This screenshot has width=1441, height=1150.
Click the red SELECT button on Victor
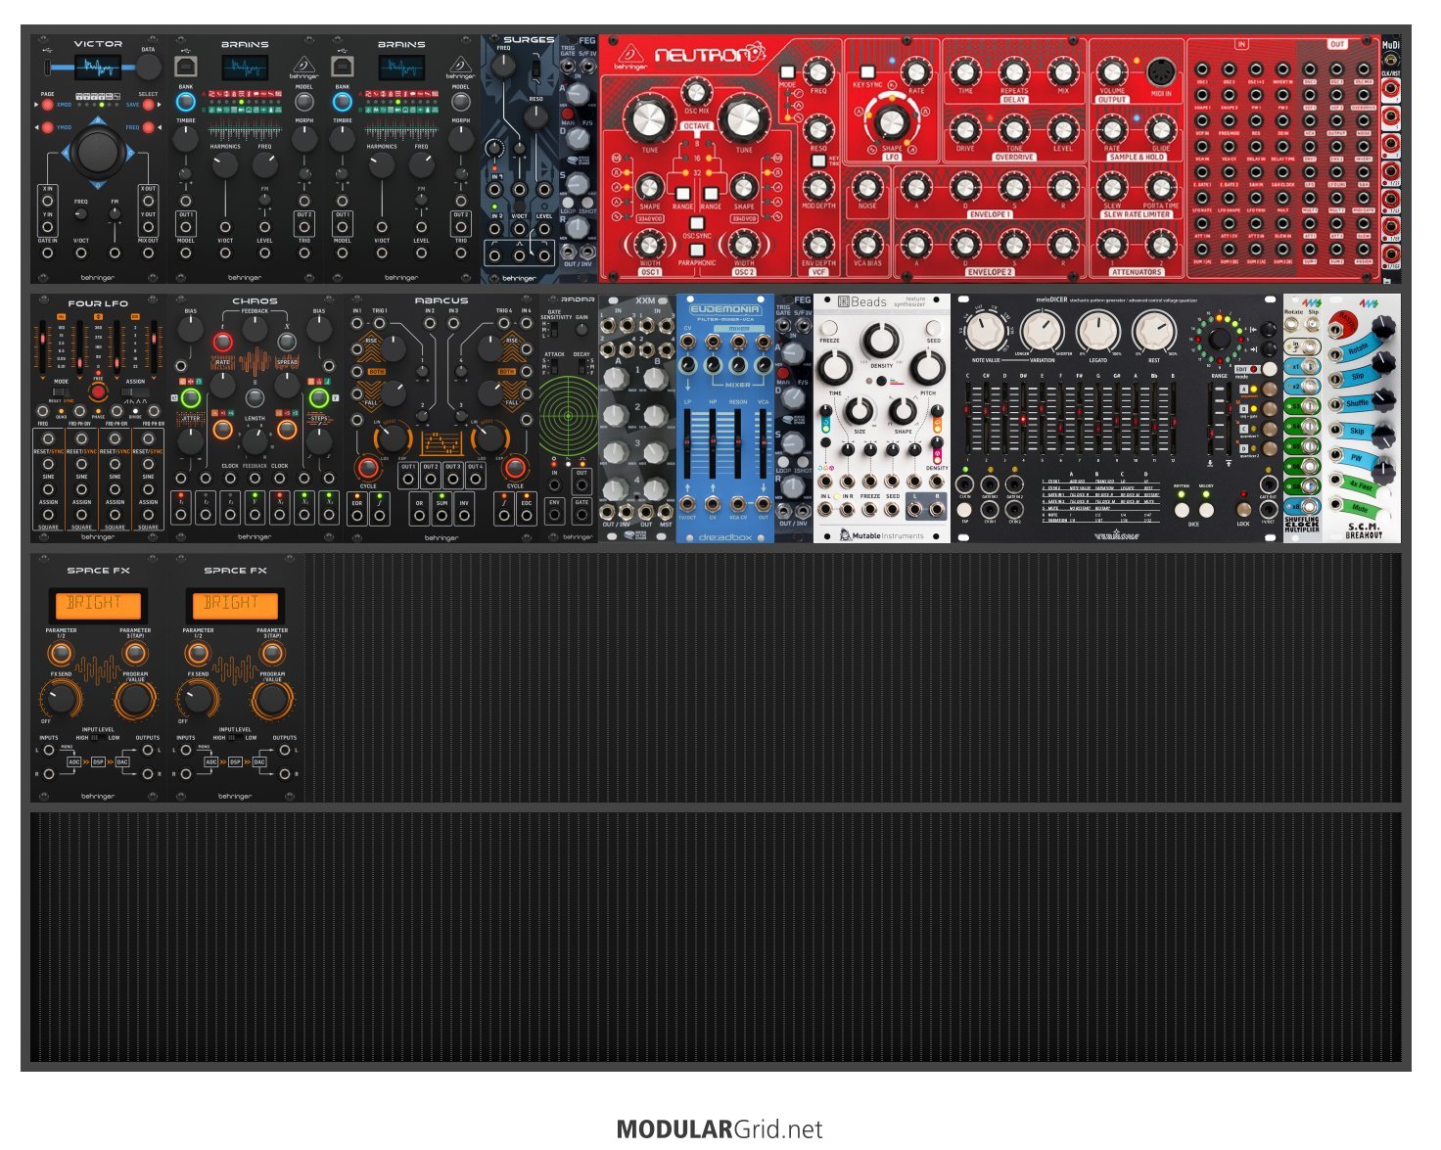(x=148, y=105)
